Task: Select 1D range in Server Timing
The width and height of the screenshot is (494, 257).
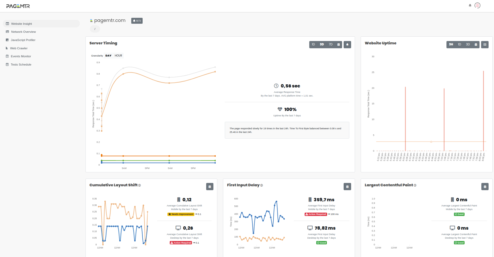Action: [x=313, y=44]
